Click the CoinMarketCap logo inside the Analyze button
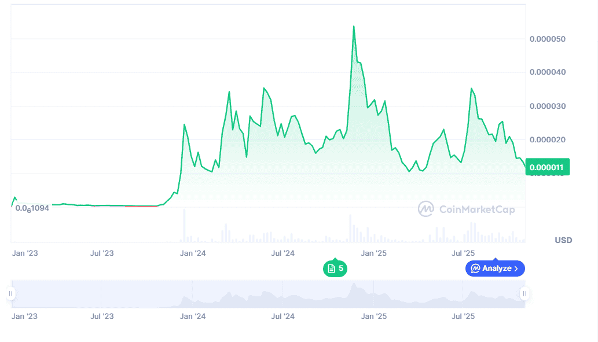This screenshot has width=598, height=342. 476,268
